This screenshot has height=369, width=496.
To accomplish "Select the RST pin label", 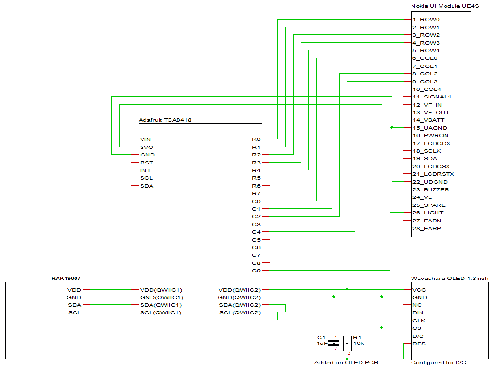I will tap(147, 163).
